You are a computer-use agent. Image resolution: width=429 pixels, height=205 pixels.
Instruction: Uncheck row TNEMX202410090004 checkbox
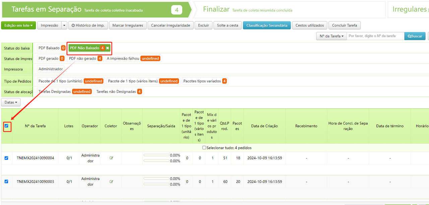(6, 158)
